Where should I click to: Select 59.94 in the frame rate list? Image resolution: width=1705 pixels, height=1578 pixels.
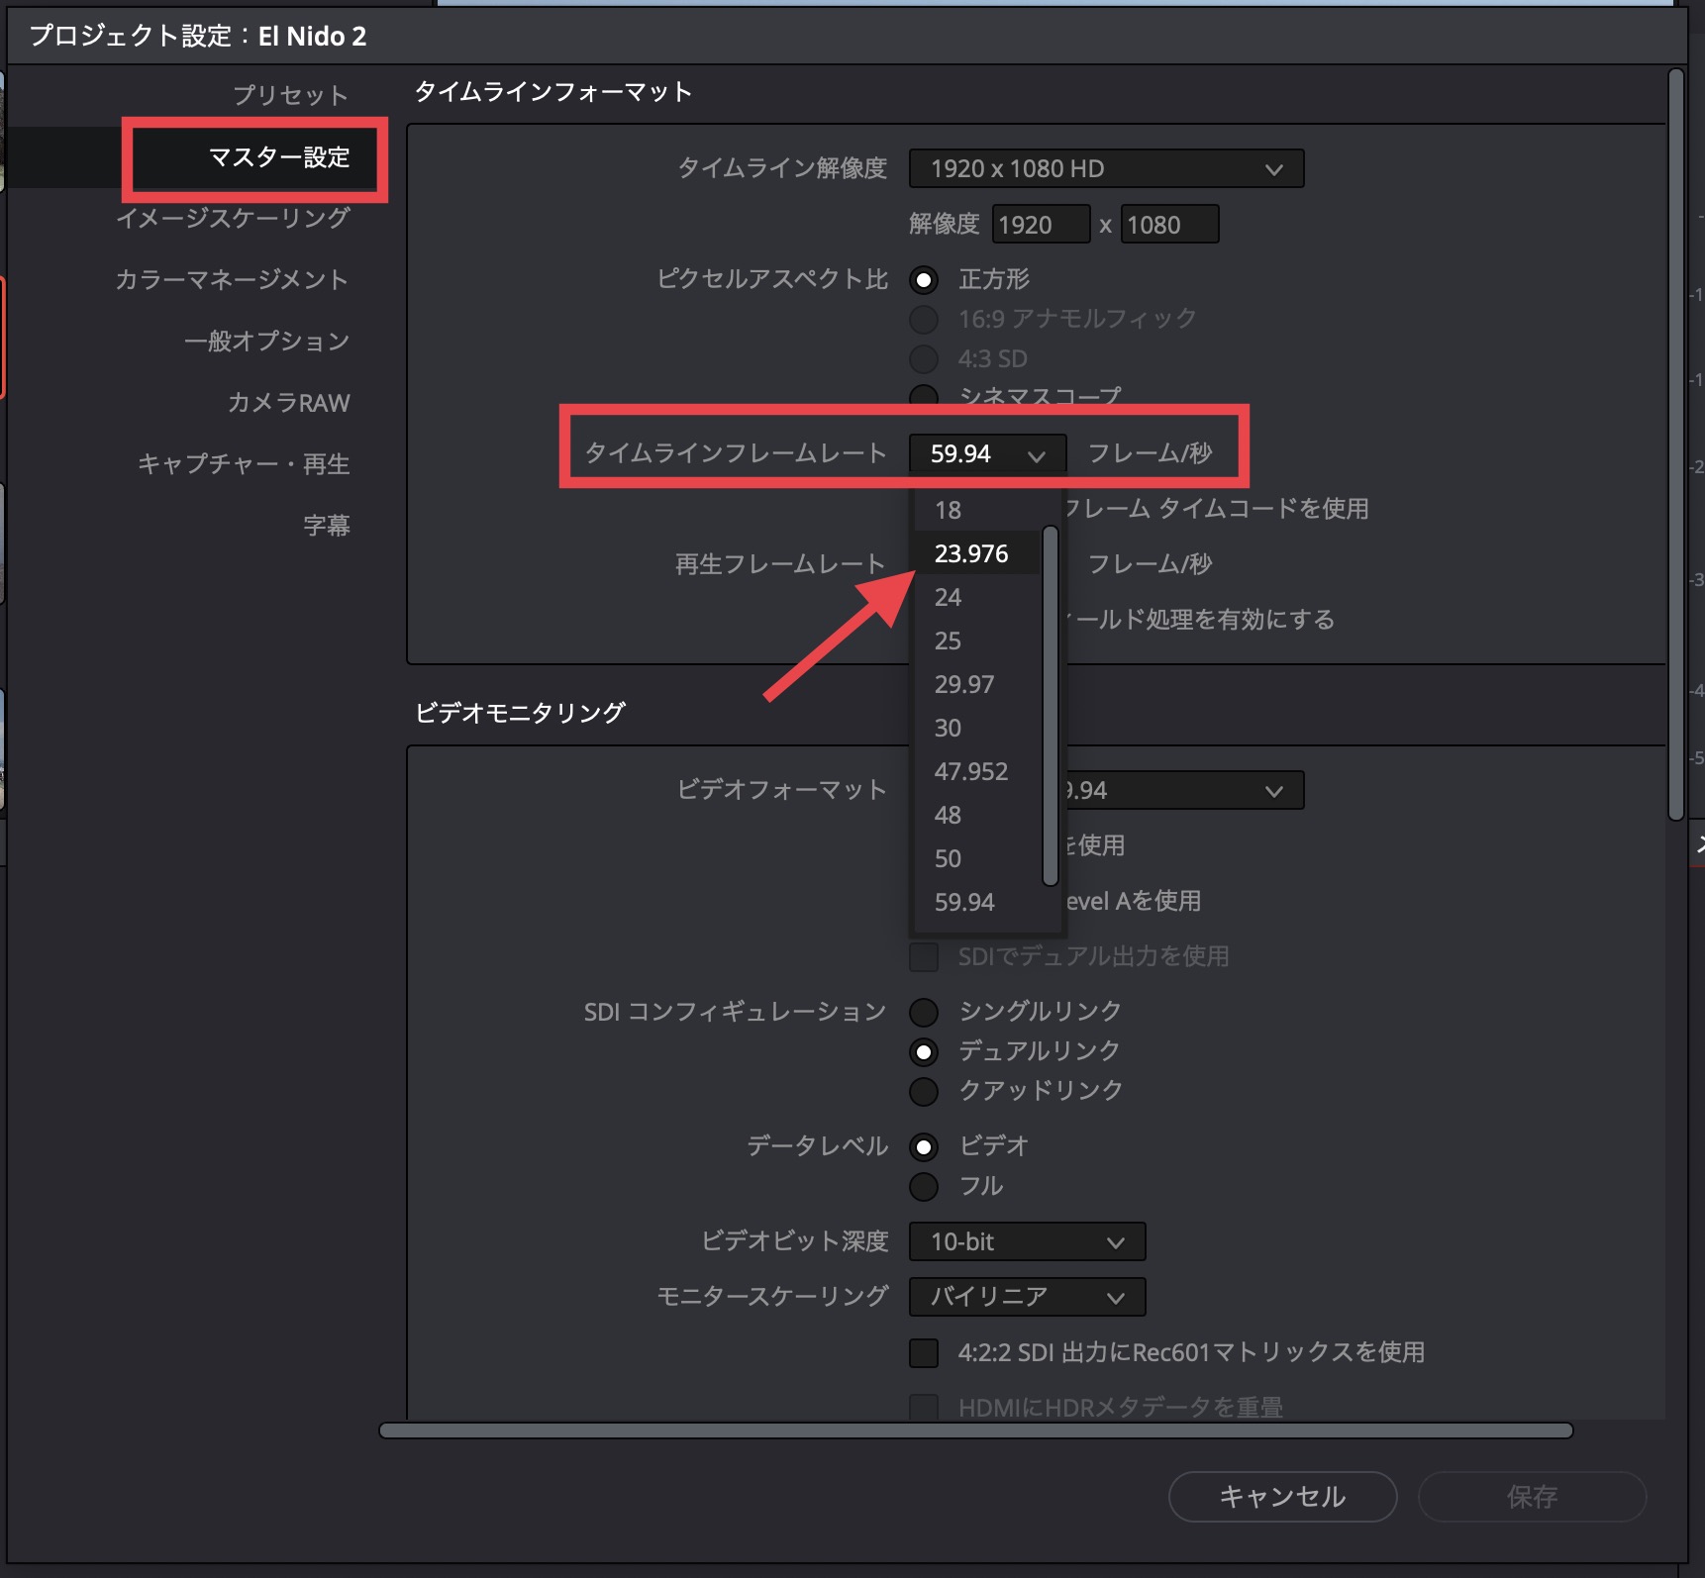[x=975, y=902]
